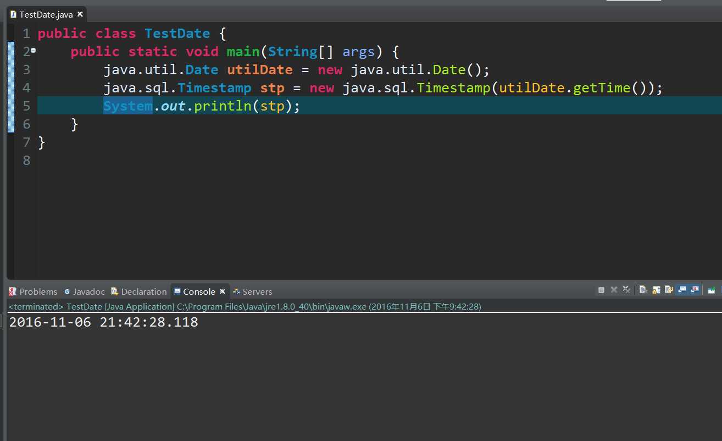This screenshot has height=441, width=722.
Task: Click line number 8 in the gutter
Action: (x=26, y=161)
